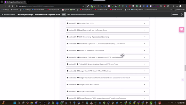Select the Lecture 93 title text
Image resolution: width=186 pixels, height=105 pixels.
tap(104, 78)
